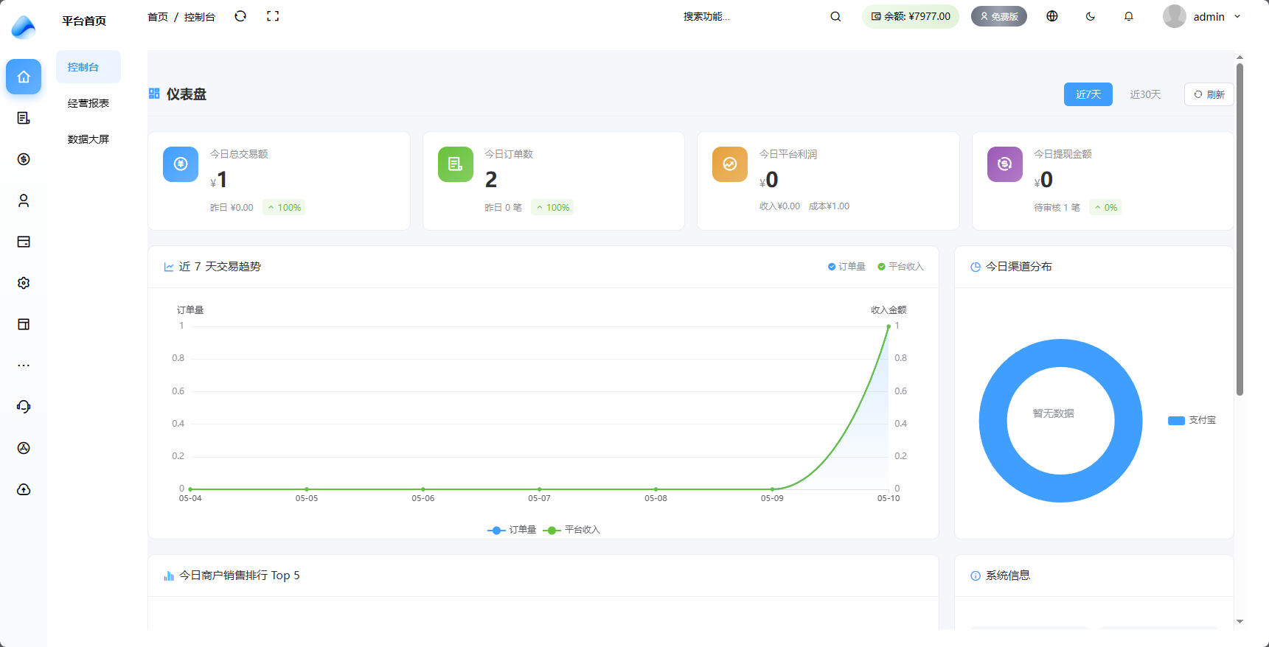Open the notification bell icon
This screenshot has height=647, width=1269.
click(1129, 16)
